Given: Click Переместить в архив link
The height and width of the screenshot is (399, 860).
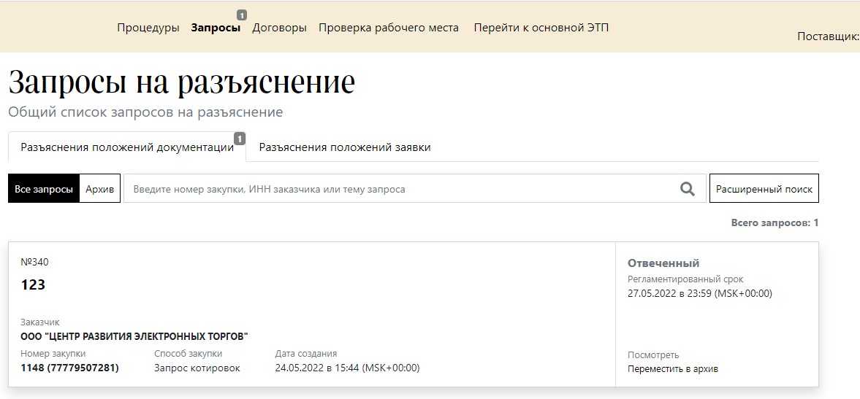Looking at the screenshot, I should pos(672,369).
